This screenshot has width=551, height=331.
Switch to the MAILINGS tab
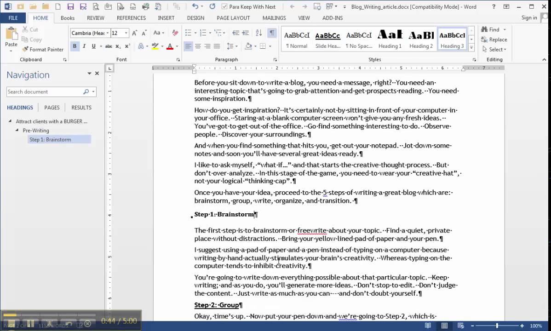(x=274, y=18)
